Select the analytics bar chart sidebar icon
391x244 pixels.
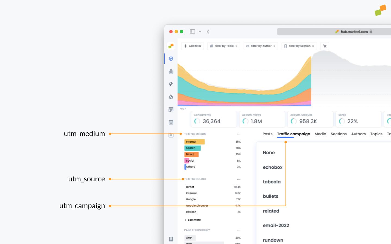(171, 71)
